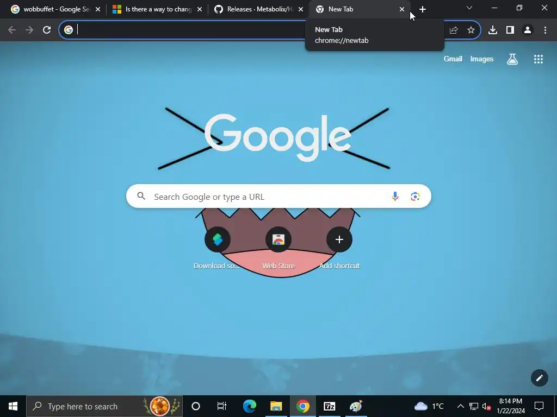Open a new tab with plus button

click(x=422, y=10)
